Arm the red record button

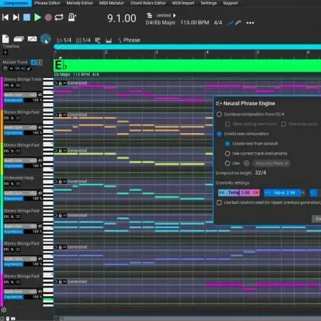point(48,17)
